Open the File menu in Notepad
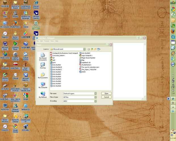176x141 pixels. 37,41
